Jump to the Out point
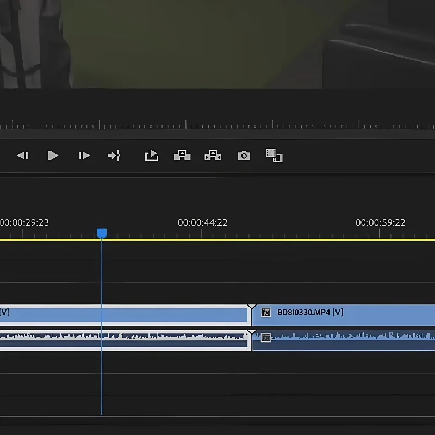This screenshot has height=435, width=435. pyautogui.click(x=114, y=156)
